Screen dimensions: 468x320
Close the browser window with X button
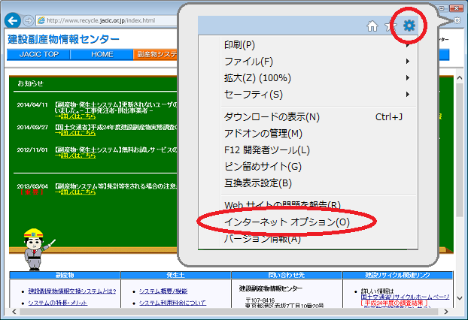(x=456, y=8)
